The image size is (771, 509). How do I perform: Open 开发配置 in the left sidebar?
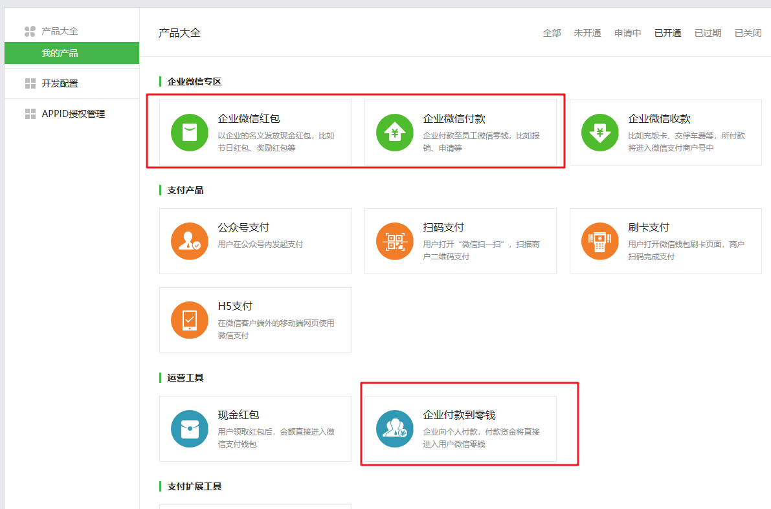coord(60,83)
